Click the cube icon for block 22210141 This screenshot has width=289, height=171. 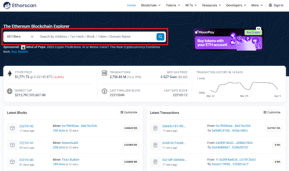click(12, 145)
